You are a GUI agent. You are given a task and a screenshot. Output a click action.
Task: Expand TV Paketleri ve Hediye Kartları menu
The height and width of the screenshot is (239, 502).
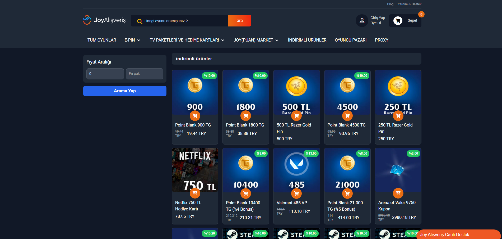187,40
